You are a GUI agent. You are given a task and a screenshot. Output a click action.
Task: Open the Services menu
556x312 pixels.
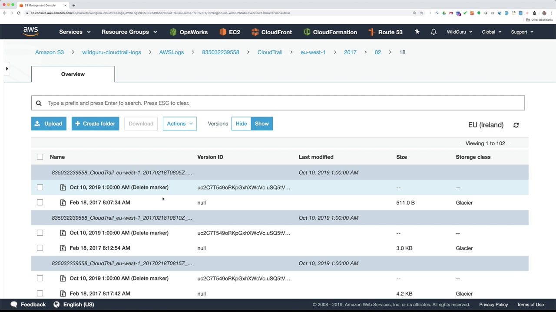(75, 32)
